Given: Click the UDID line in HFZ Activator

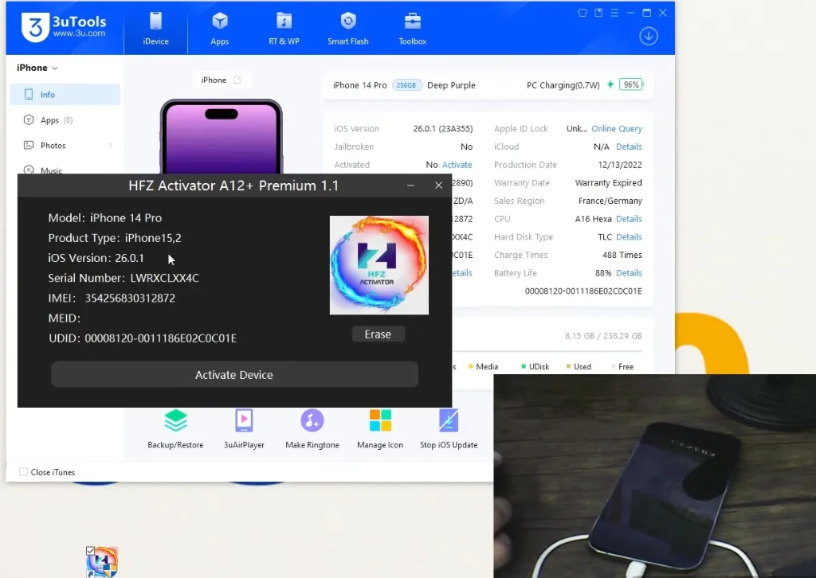Looking at the screenshot, I should click(x=142, y=338).
